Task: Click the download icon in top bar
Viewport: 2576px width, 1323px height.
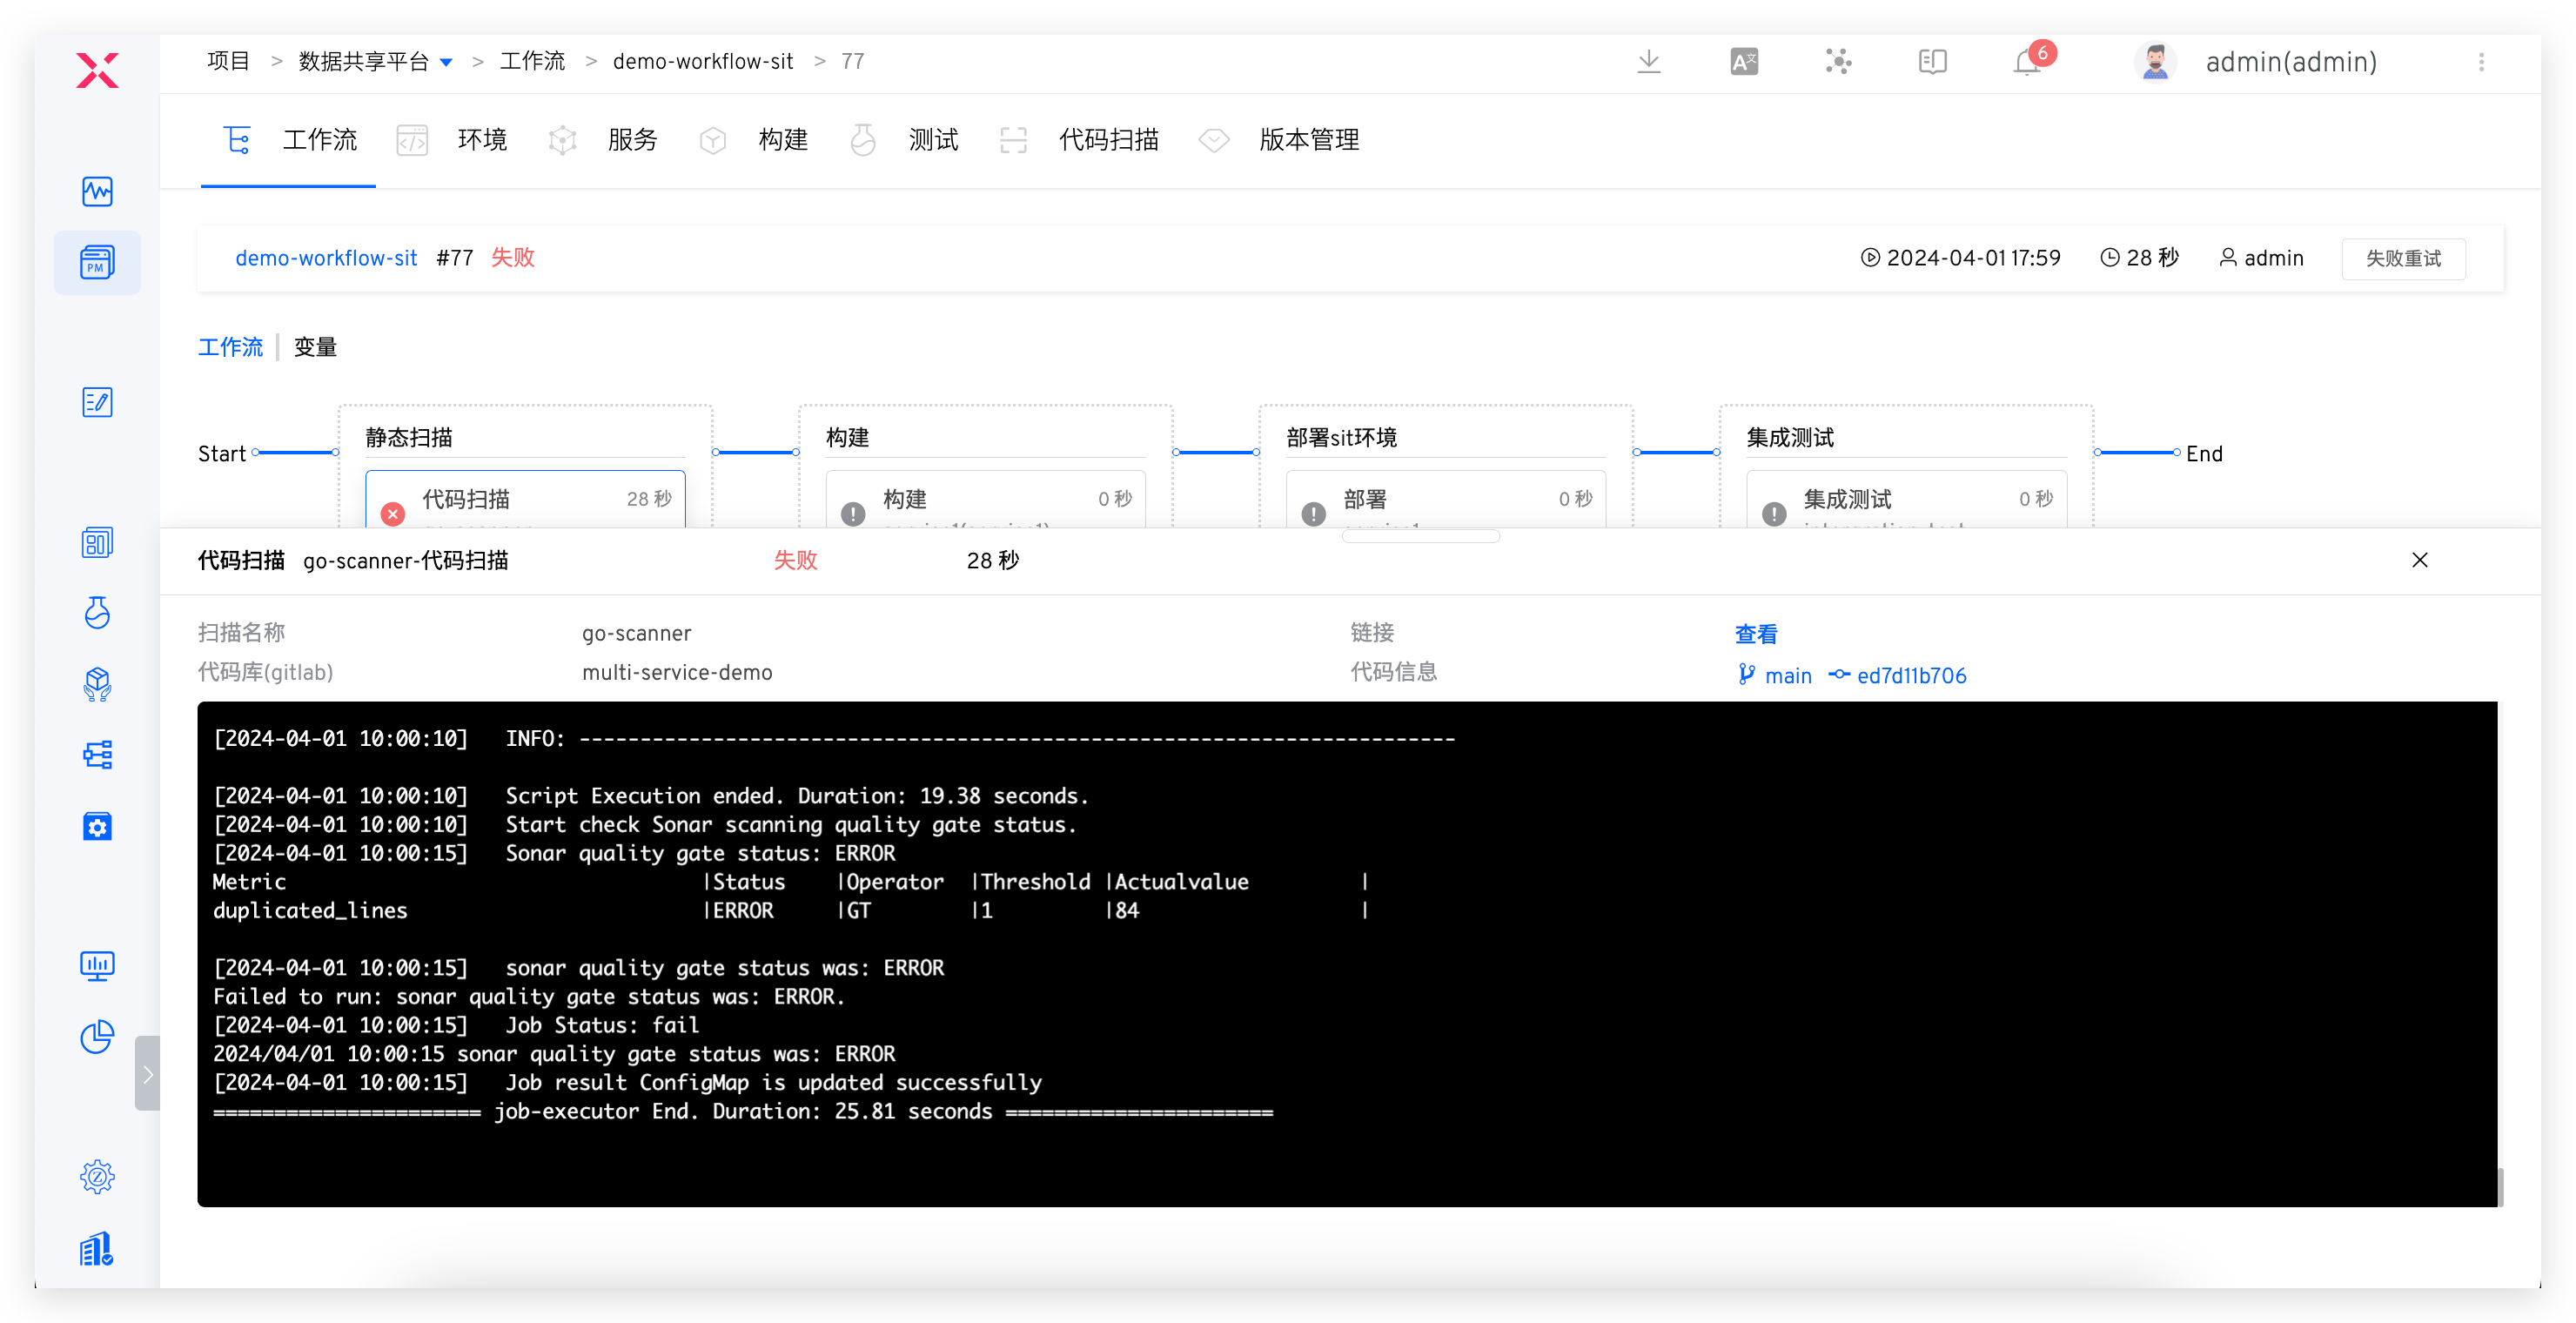Action: pyautogui.click(x=1649, y=62)
